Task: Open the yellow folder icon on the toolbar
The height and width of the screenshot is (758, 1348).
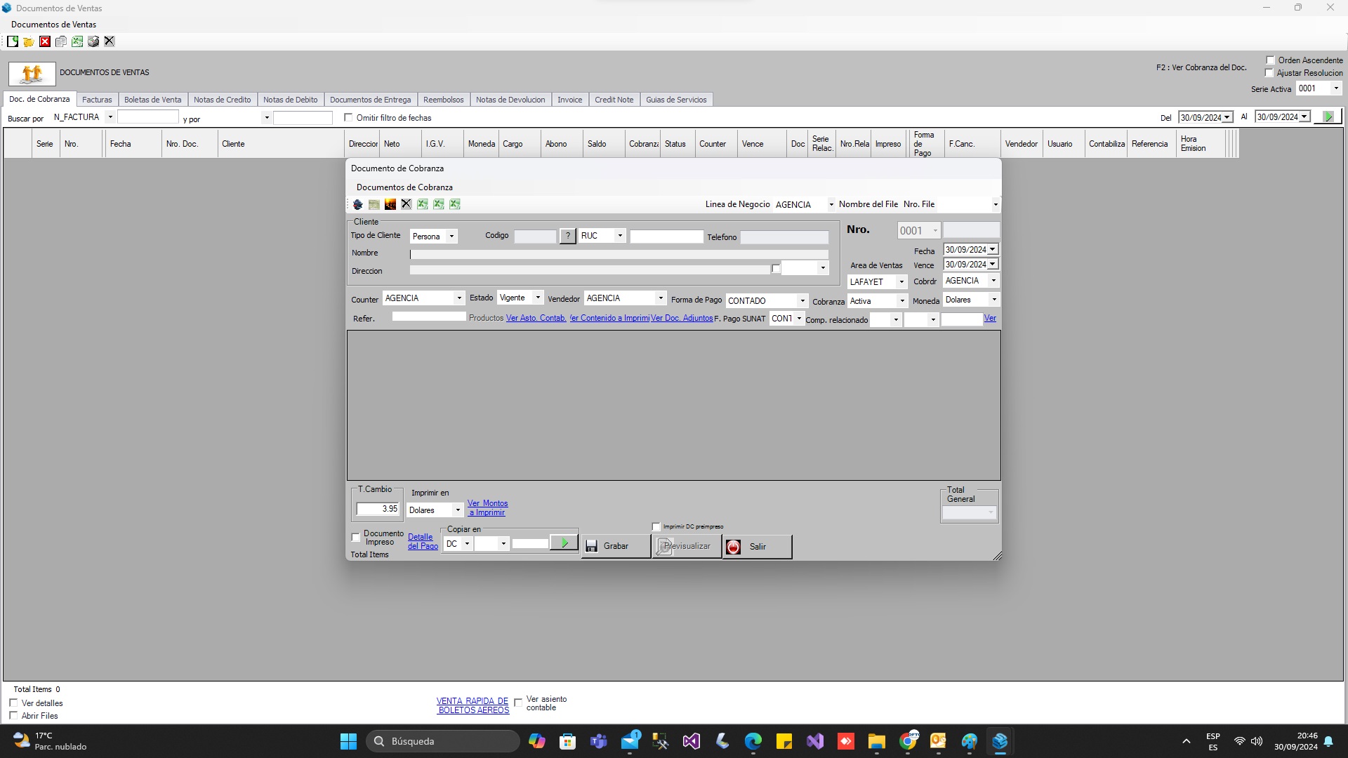Action: (28, 41)
